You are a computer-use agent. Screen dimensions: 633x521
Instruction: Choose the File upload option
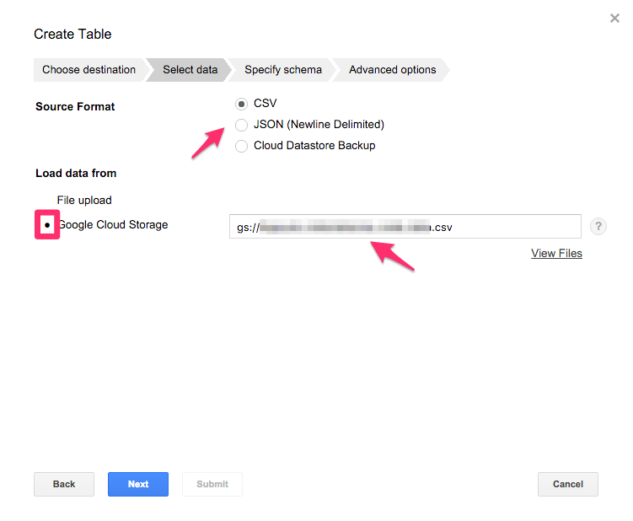(x=84, y=201)
